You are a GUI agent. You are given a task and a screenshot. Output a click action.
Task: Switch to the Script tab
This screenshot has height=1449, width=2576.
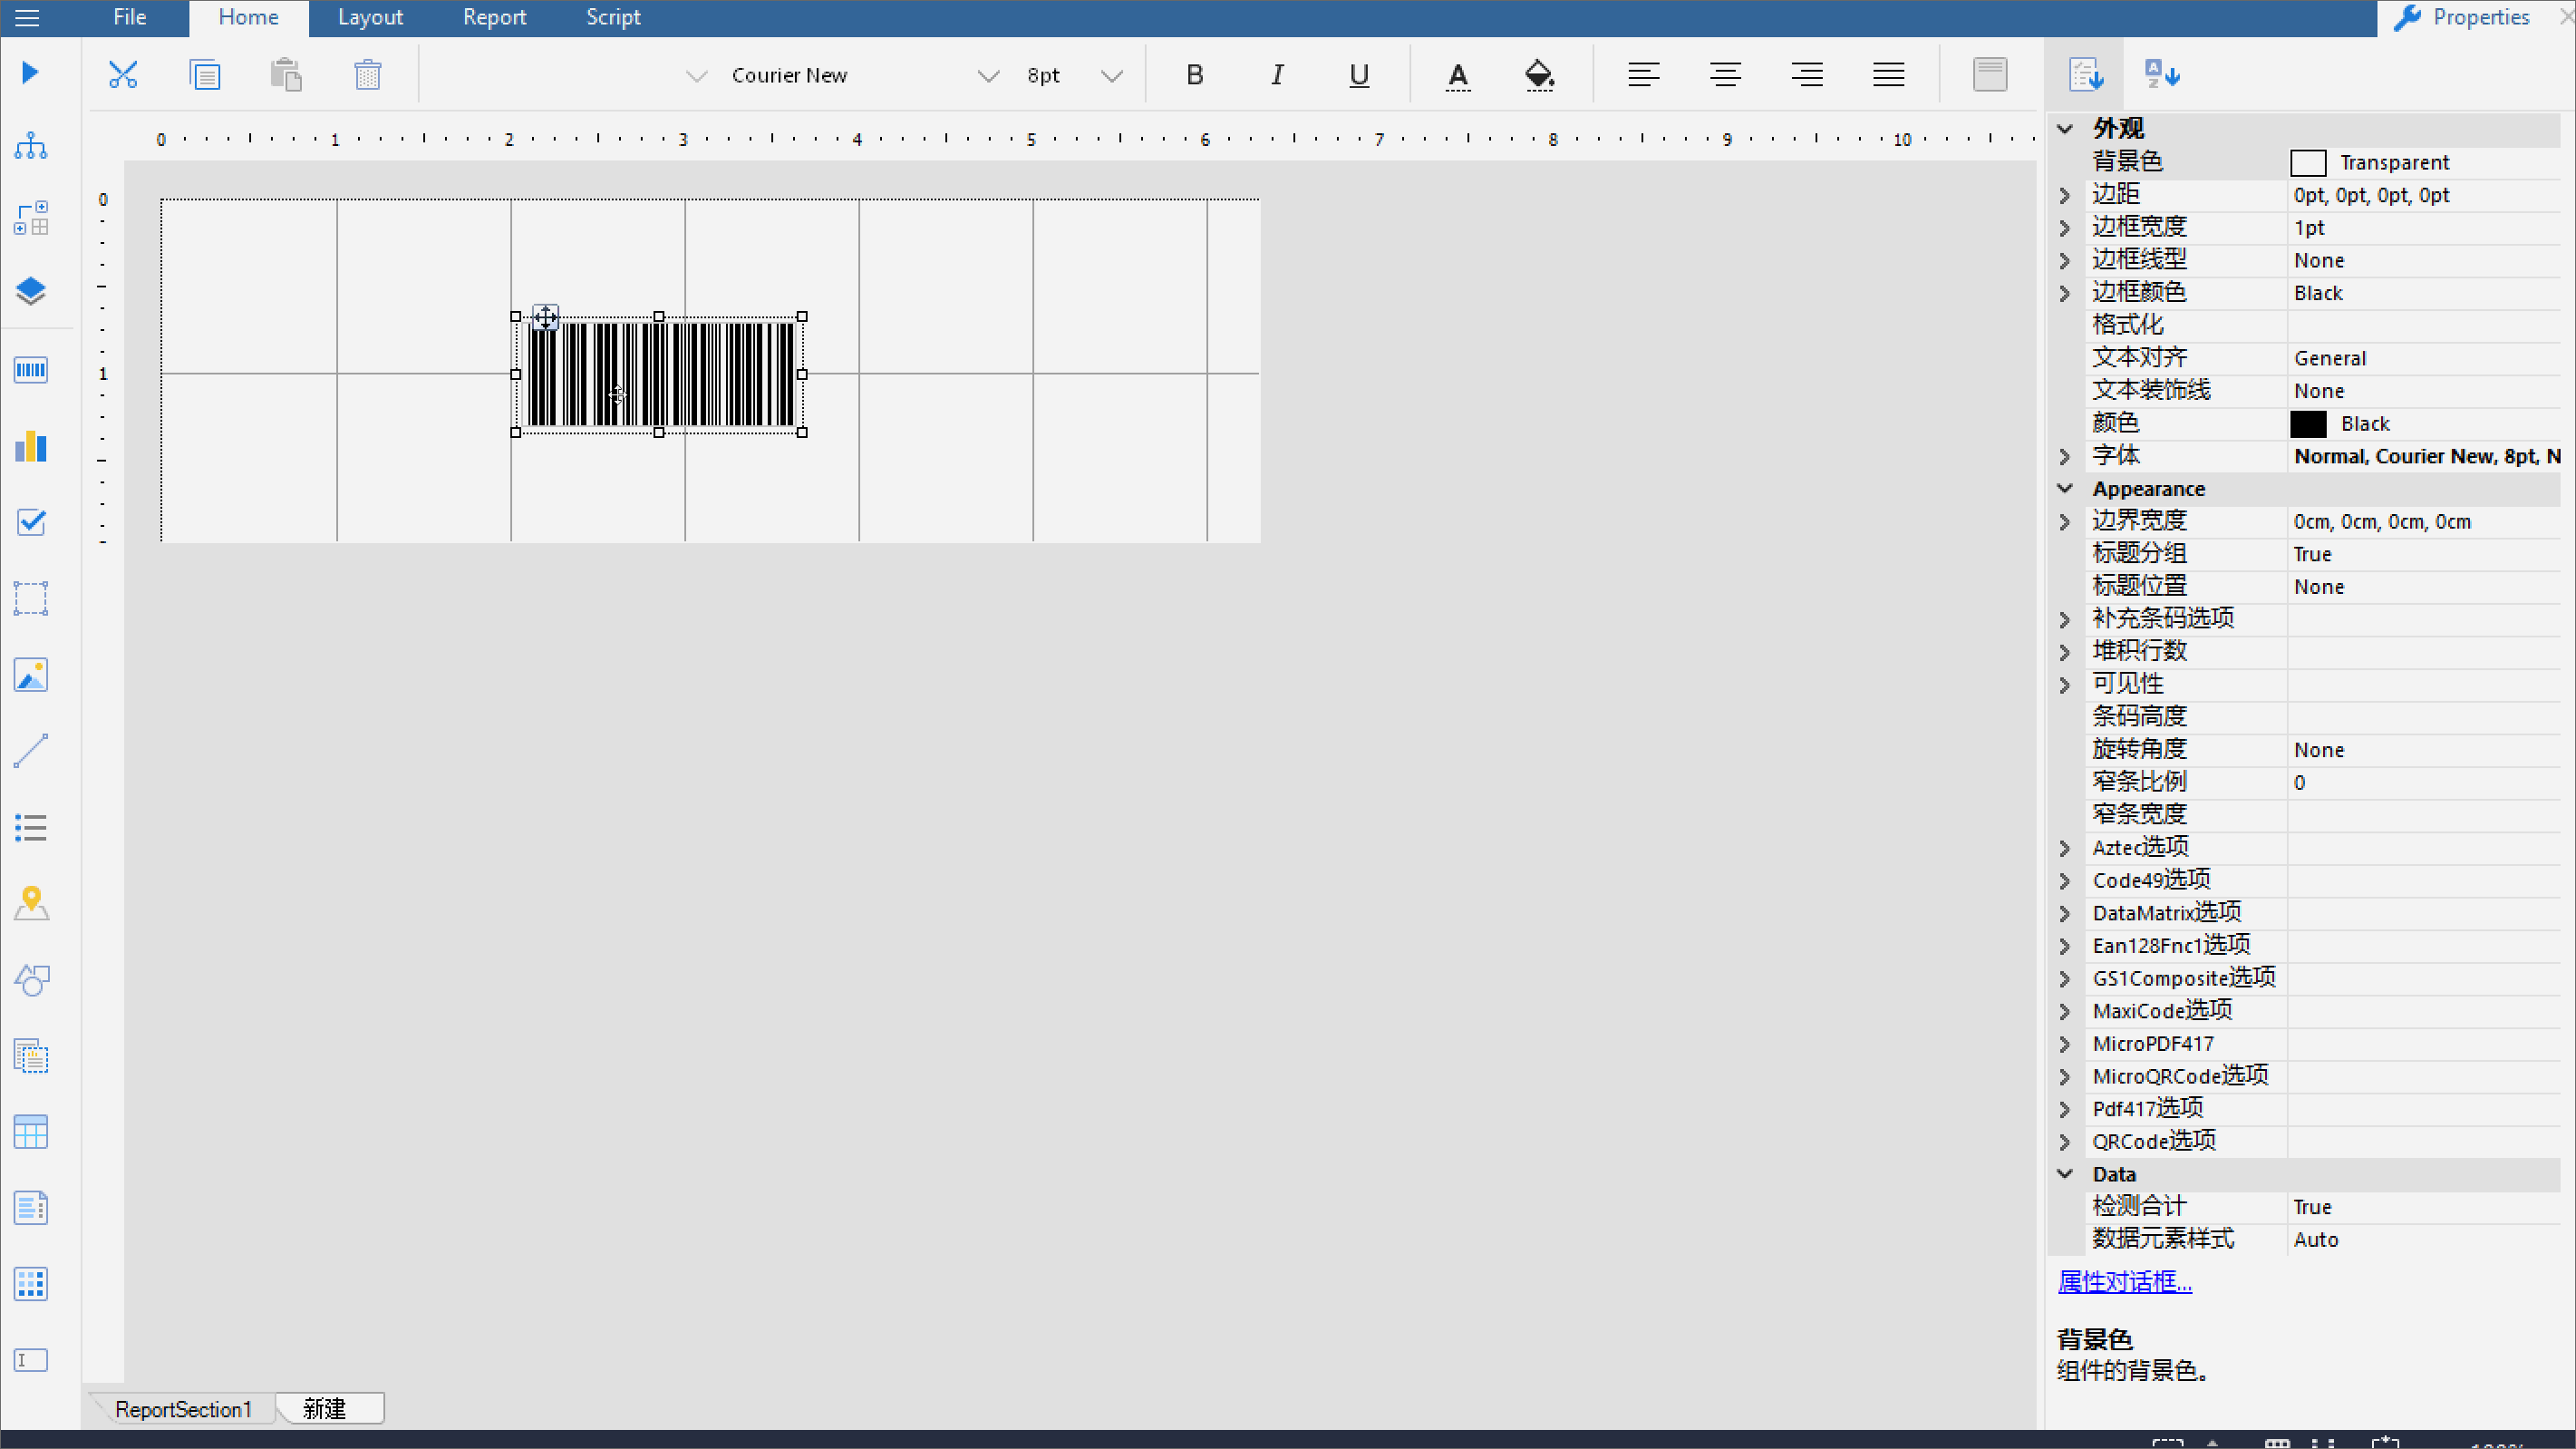tap(613, 17)
